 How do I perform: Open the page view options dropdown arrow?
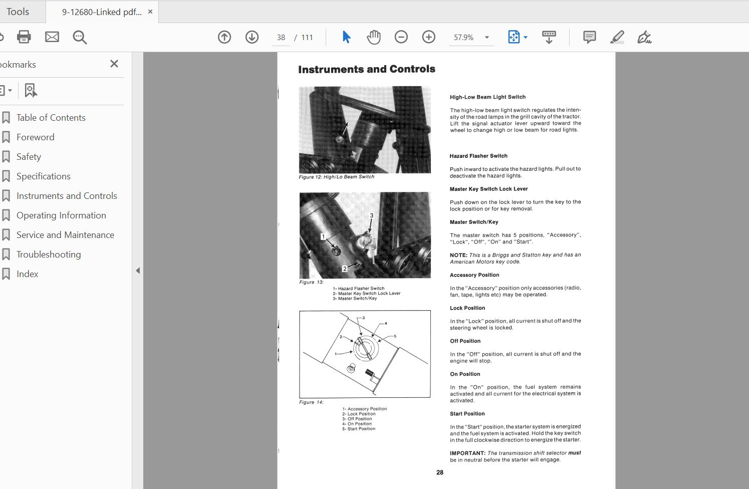tap(525, 37)
